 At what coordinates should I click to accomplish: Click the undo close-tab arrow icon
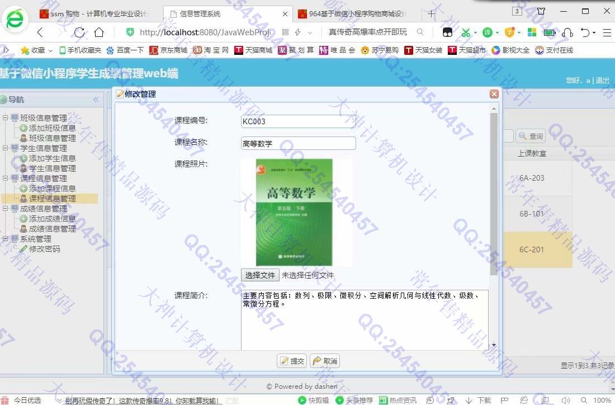tap(585, 32)
